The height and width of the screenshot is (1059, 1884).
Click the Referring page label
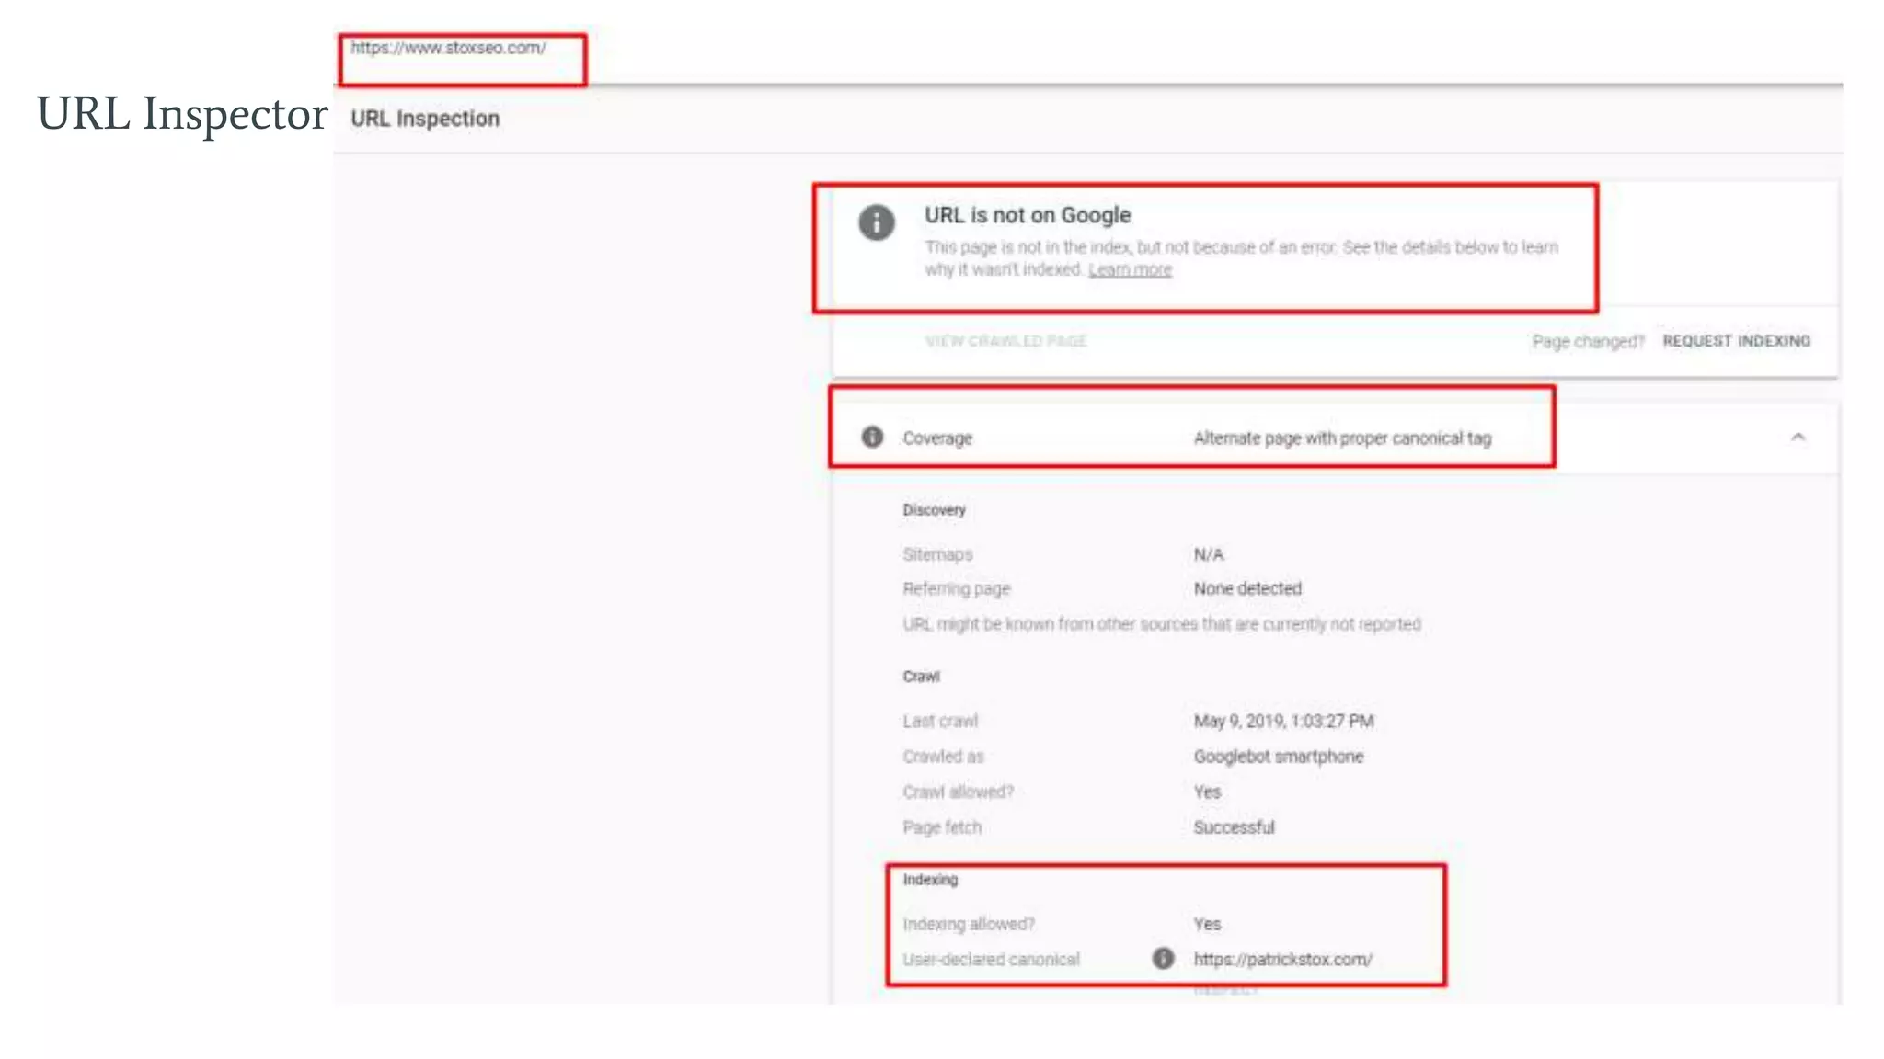[x=956, y=588]
